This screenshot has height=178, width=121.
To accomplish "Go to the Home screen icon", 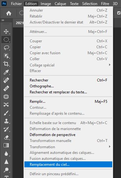I will [x=9, y=13].
